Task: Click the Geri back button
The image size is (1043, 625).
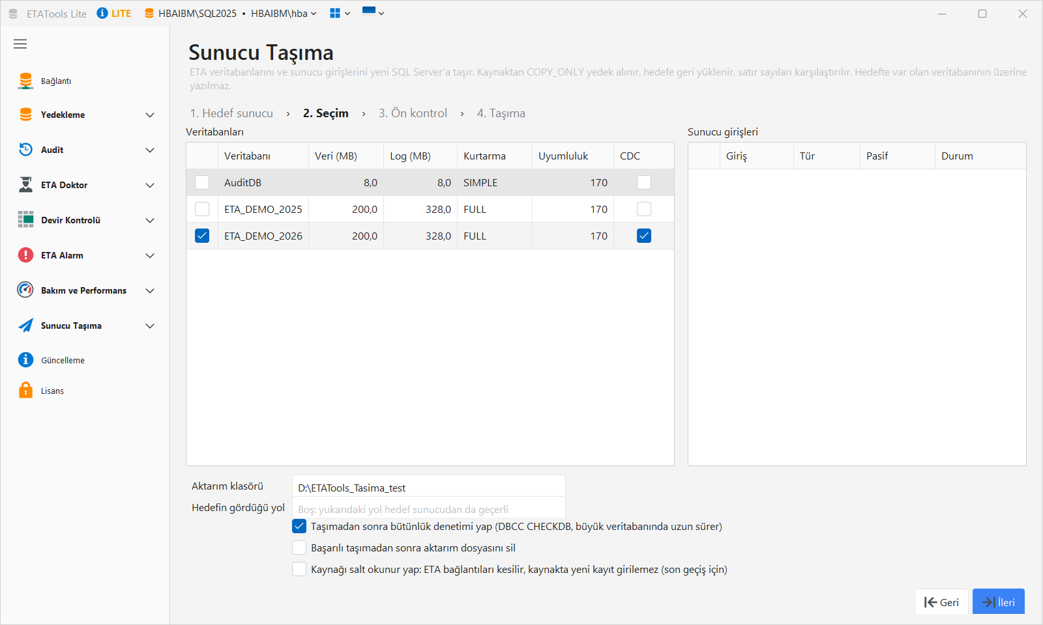Action: (941, 602)
